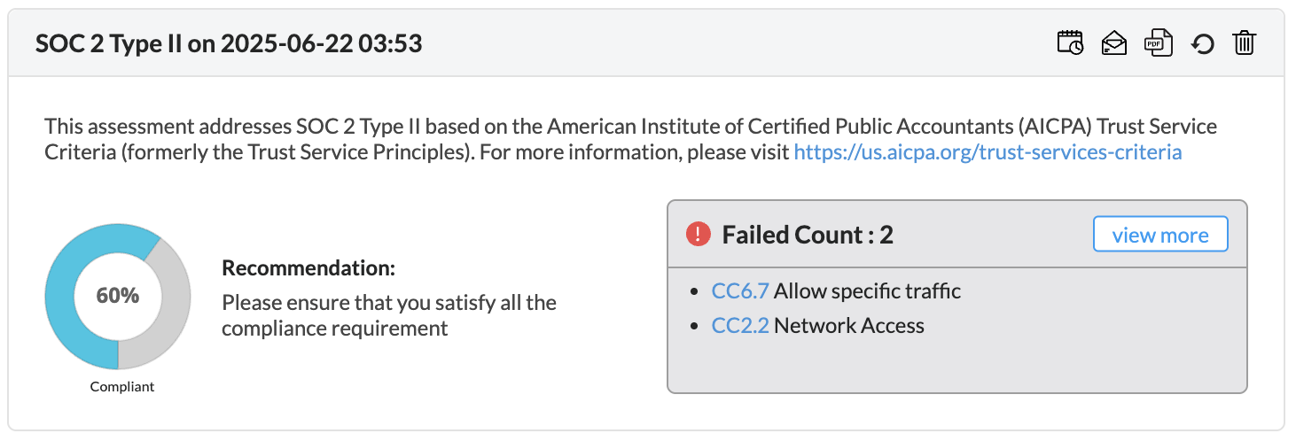Email the compliance report via envelope icon
Screen dimensions: 1296x441
(x=1113, y=43)
